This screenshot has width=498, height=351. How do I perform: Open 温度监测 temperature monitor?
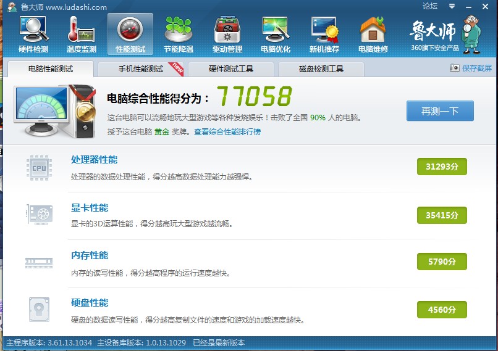(x=82, y=35)
